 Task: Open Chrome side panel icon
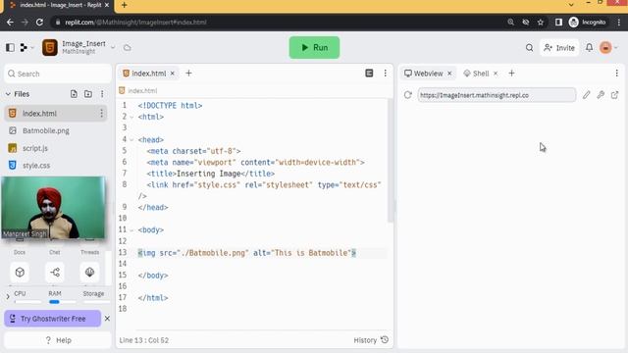click(558, 22)
